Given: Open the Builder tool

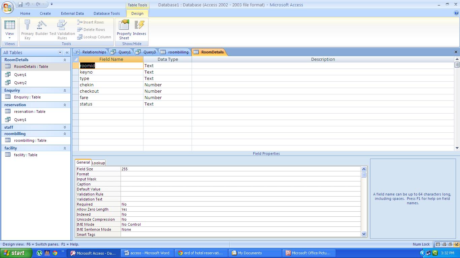Looking at the screenshot, I should pyautogui.click(x=41, y=28).
